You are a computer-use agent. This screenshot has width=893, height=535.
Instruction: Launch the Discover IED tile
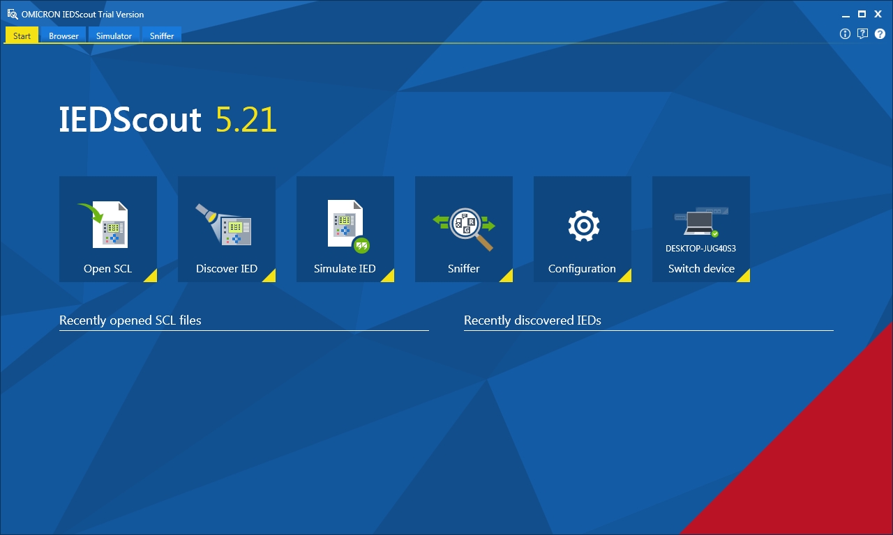tap(227, 229)
